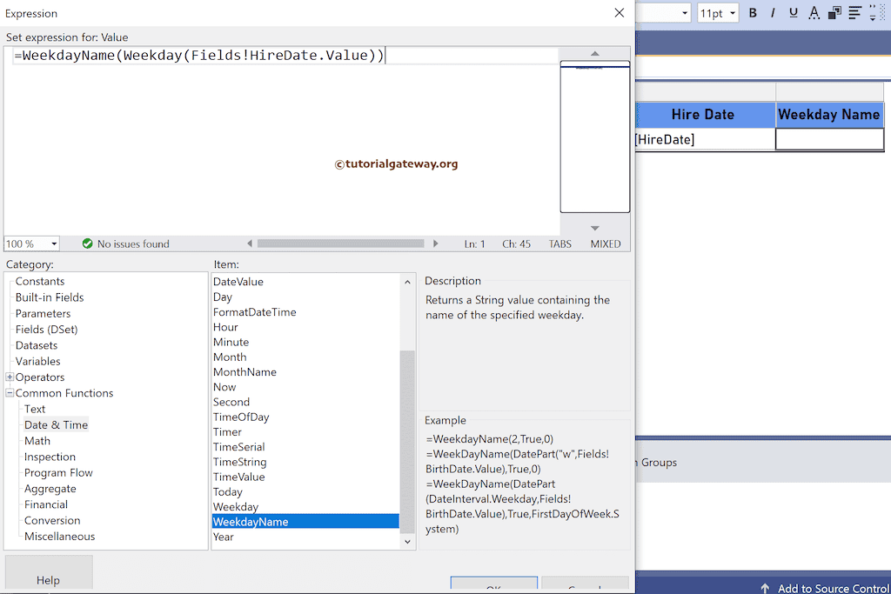Select the Built-in Fields category
Viewport: 891px width, 594px height.
tap(50, 297)
